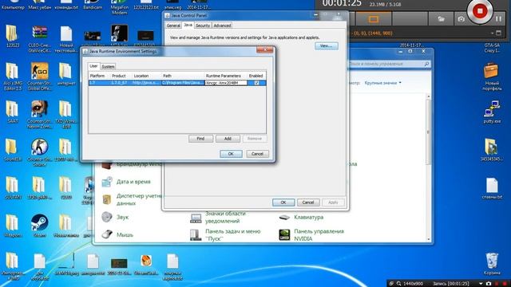Click the Location column header
Viewport: 511px width, 287px height.
pyautogui.click(x=141, y=76)
